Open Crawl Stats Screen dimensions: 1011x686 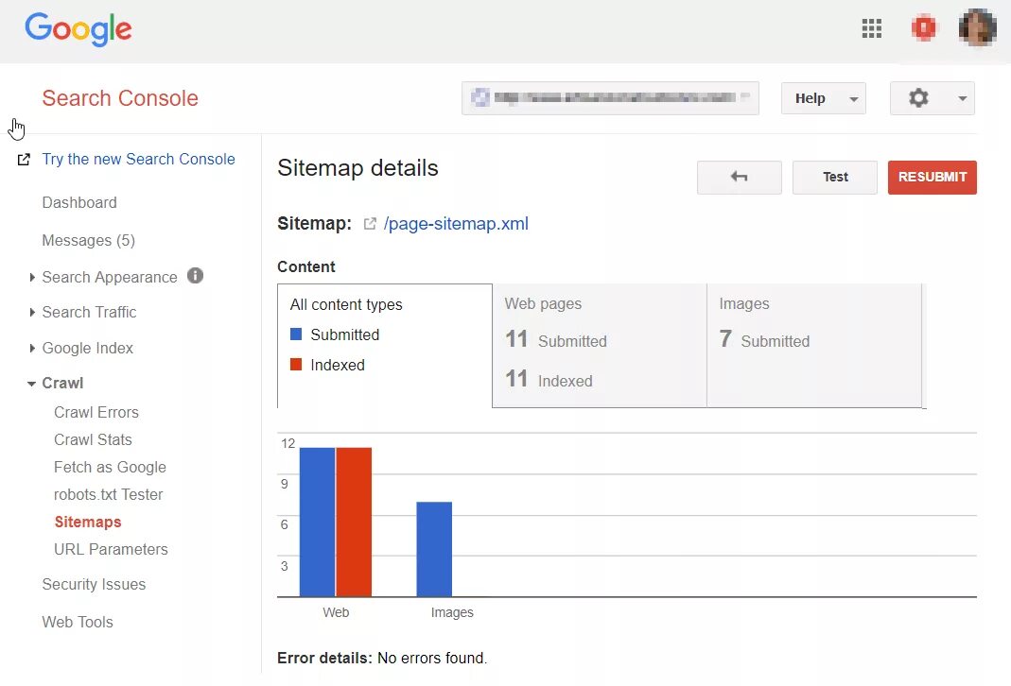tap(93, 439)
